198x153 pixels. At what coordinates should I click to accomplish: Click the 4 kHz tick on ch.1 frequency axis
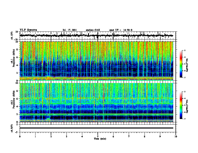pyautogui.click(x=17, y=65)
